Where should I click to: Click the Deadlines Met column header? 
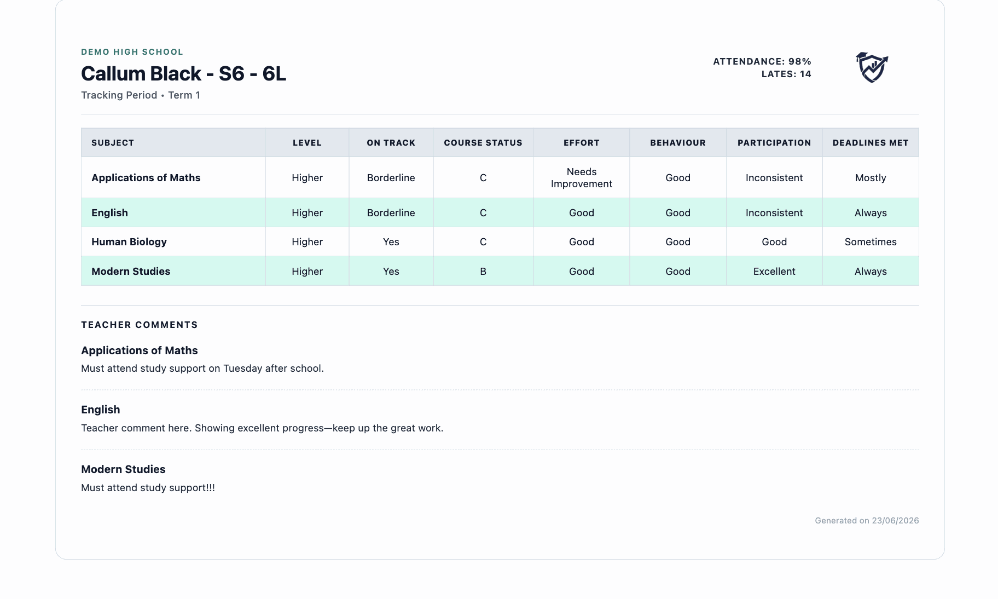tap(871, 143)
